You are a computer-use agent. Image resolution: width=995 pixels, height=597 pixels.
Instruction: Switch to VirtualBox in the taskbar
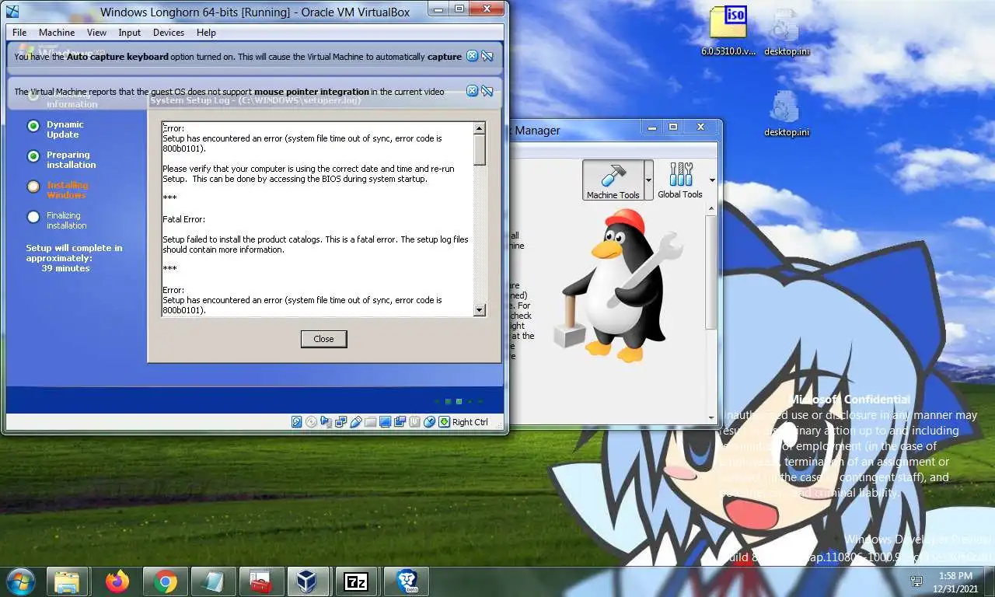(308, 581)
